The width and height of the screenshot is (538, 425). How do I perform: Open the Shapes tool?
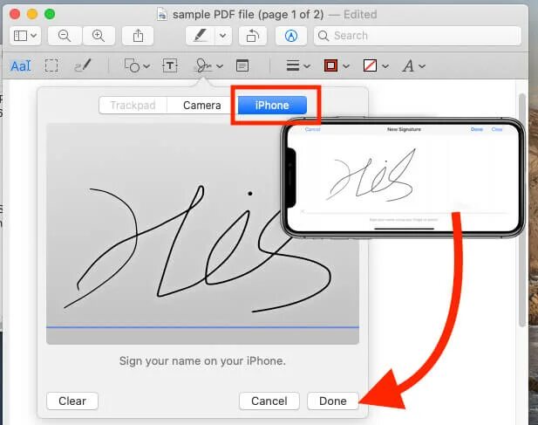pyautogui.click(x=132, y=65)
